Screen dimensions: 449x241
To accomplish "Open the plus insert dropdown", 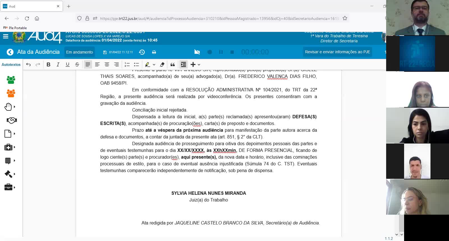I will click(195, 64).
